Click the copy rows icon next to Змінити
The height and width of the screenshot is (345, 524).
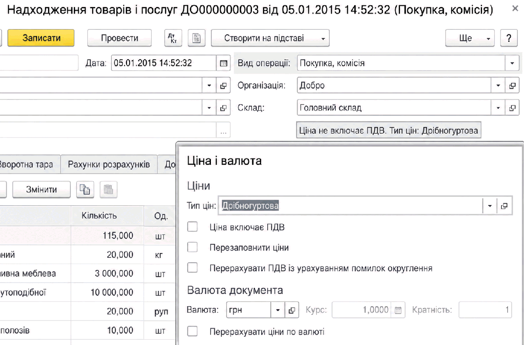(86, 190)
